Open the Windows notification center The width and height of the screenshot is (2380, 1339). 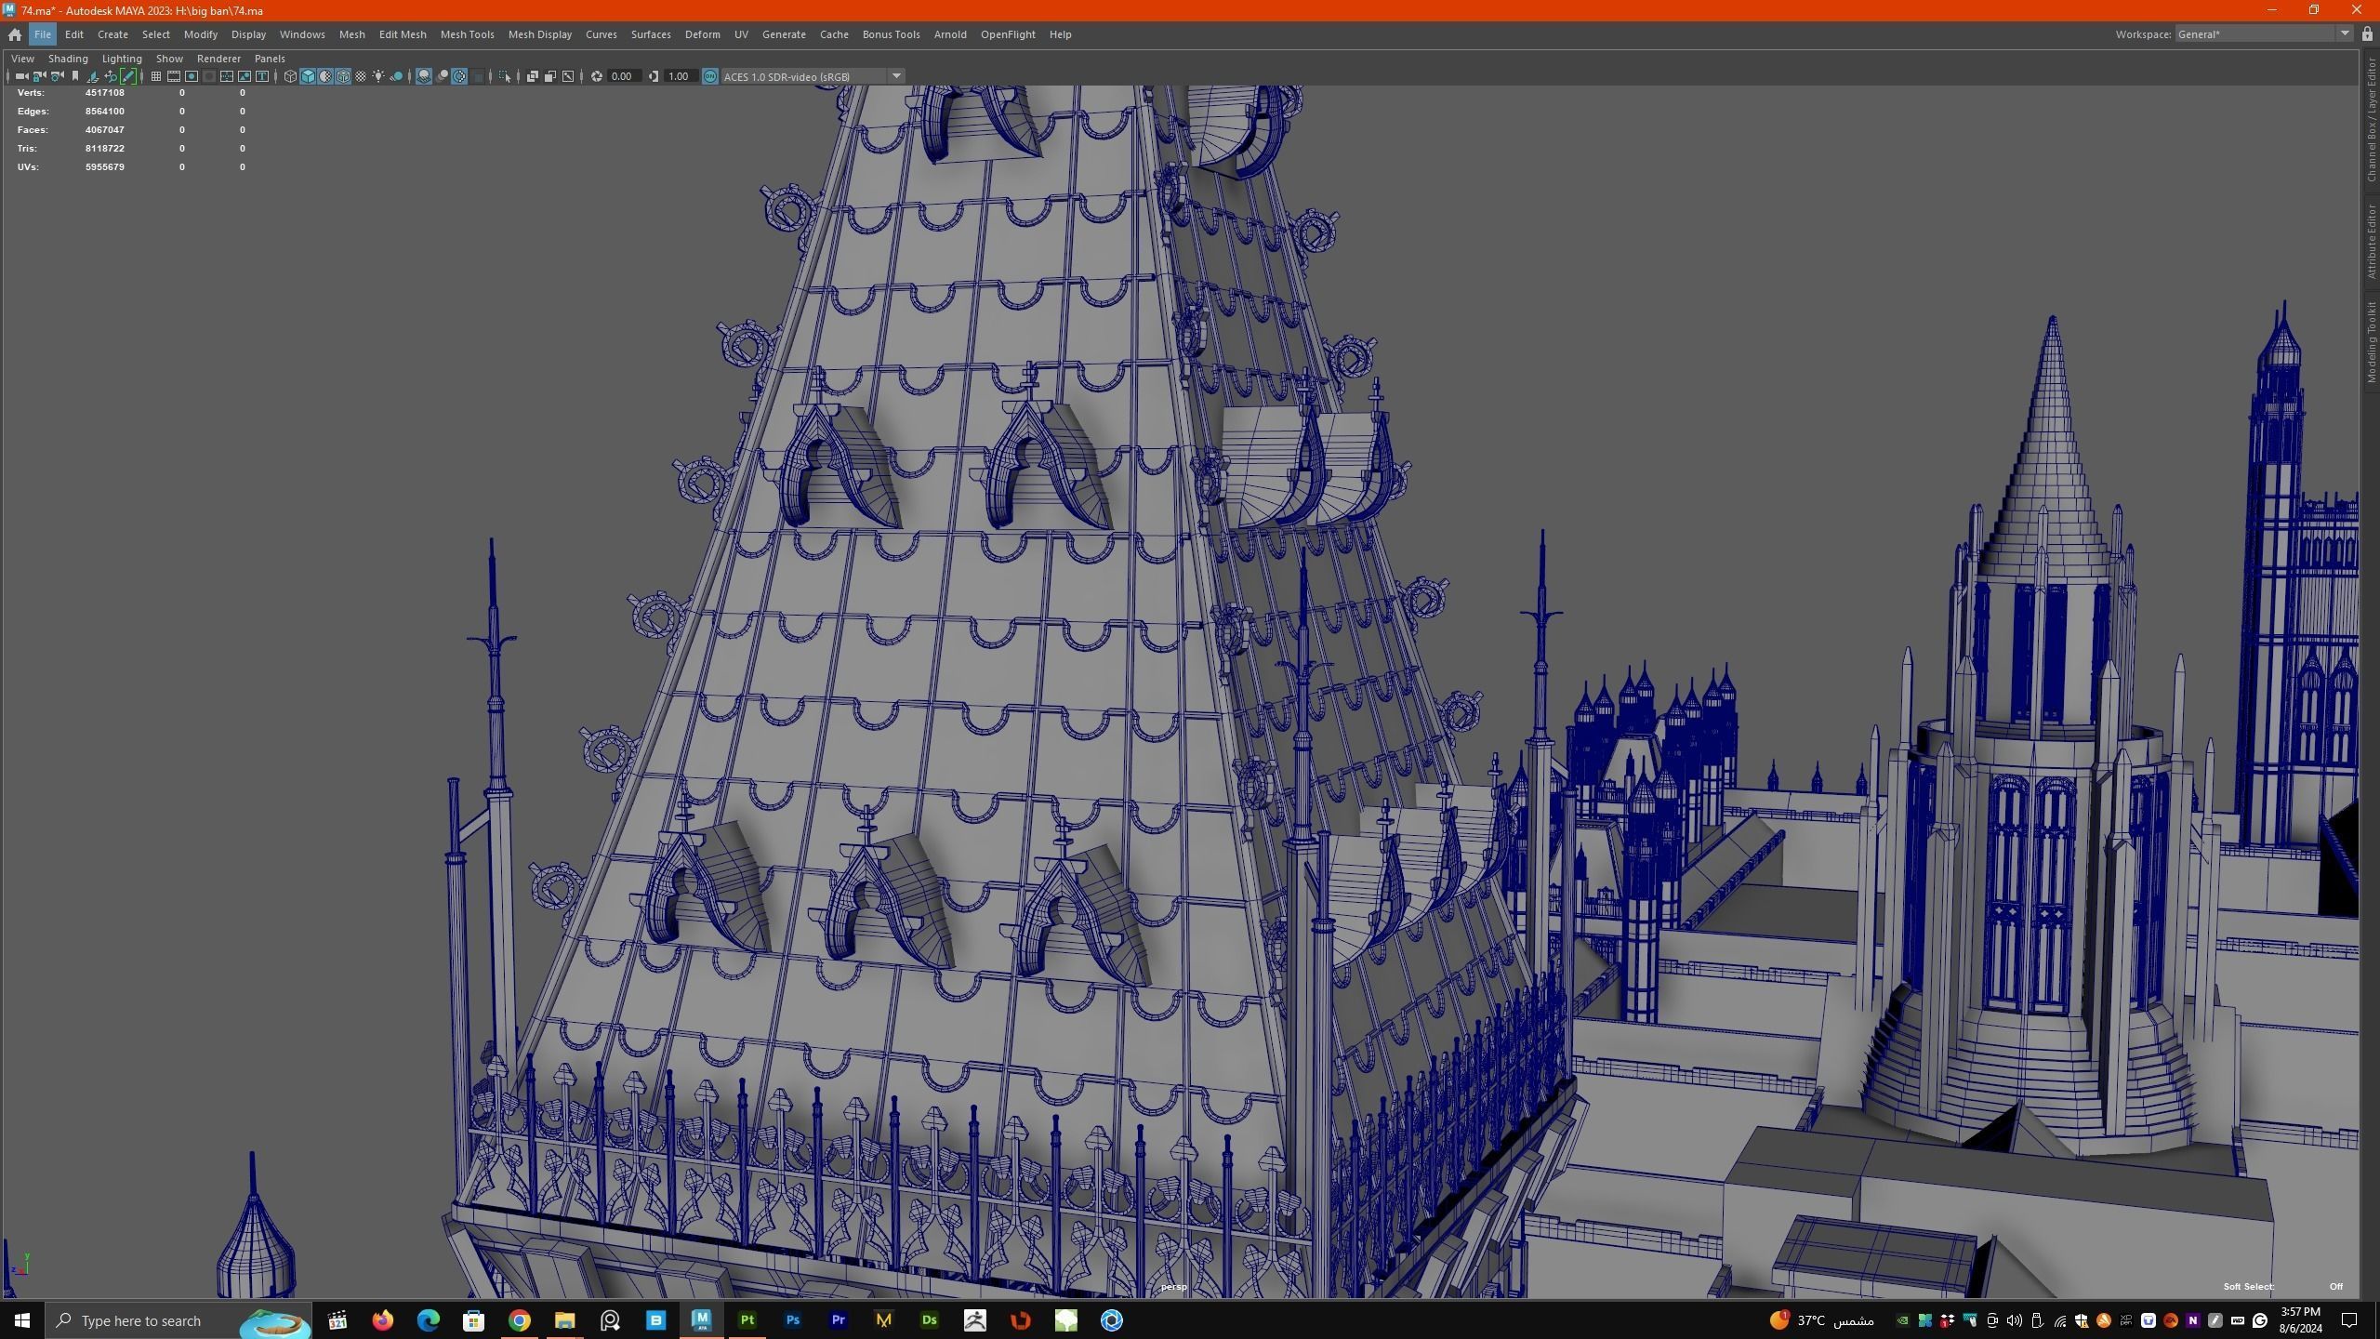(x=2349, y=1320)
